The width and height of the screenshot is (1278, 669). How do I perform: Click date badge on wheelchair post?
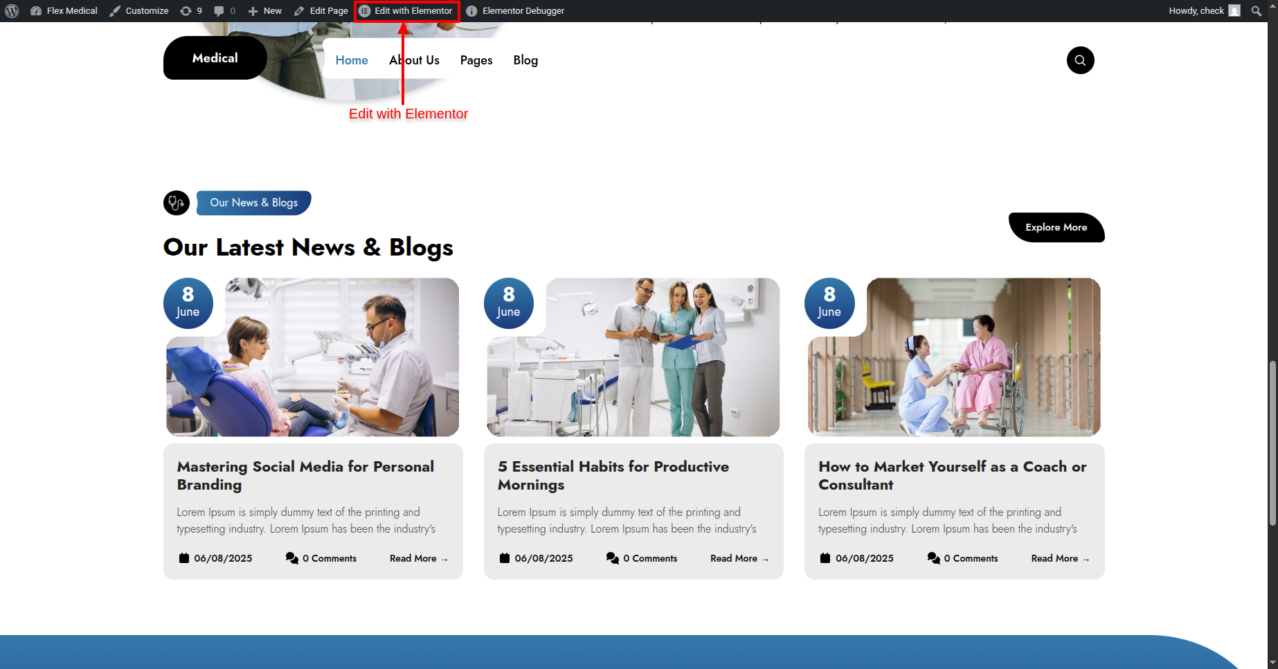[x=829, y=303]
